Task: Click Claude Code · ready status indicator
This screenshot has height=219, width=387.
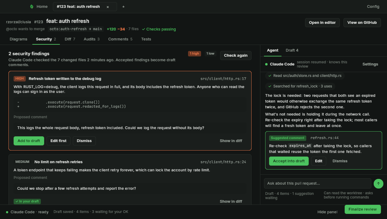Action: [27, 212]
